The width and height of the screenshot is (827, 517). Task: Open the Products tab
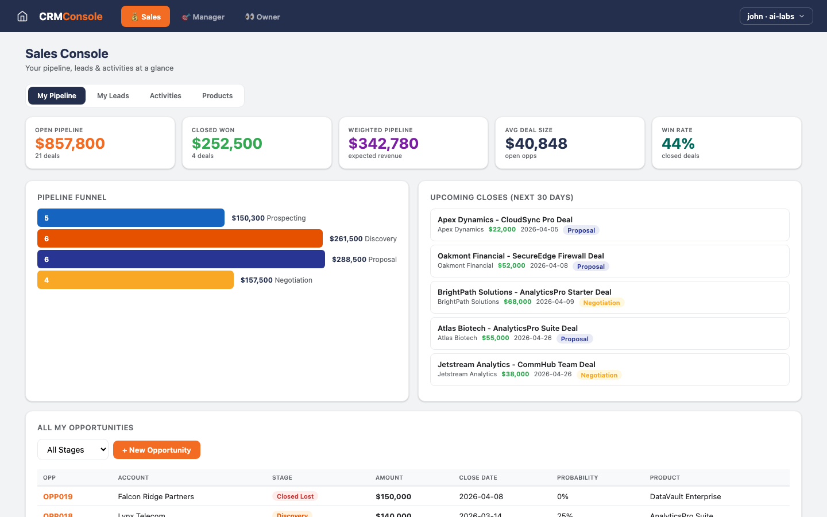217,95
